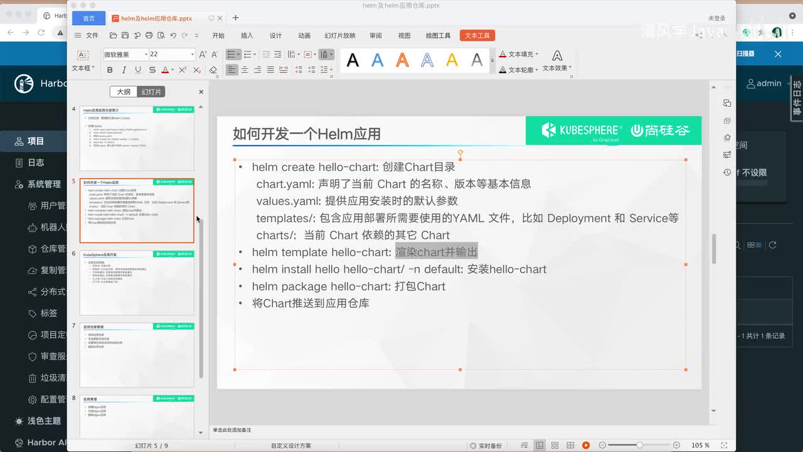
Task: Click the open file folder icon
Action: pyautogui.click(x=113, y=36)
